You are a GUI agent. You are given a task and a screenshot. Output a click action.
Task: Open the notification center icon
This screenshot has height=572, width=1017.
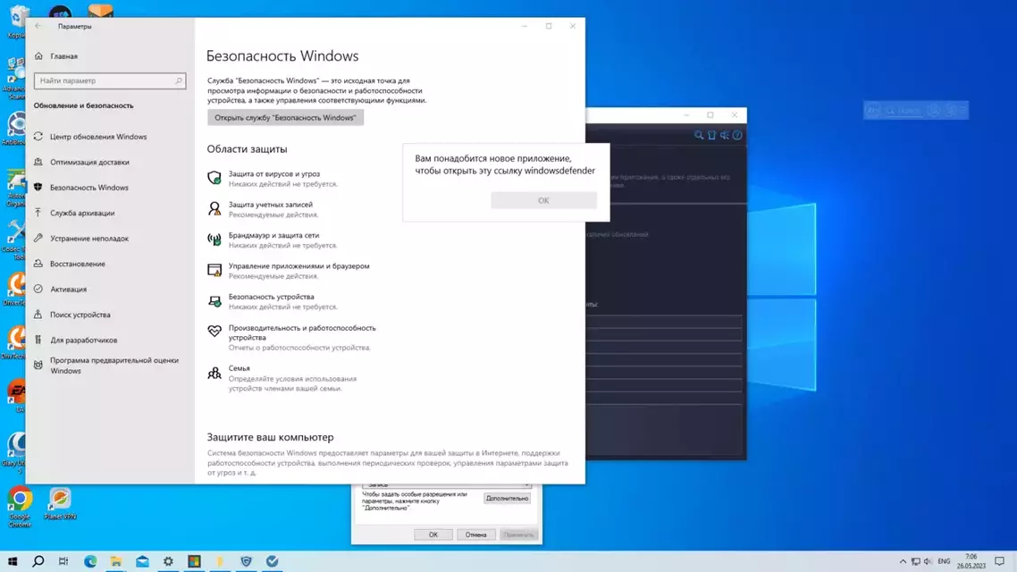pos(999,561)
